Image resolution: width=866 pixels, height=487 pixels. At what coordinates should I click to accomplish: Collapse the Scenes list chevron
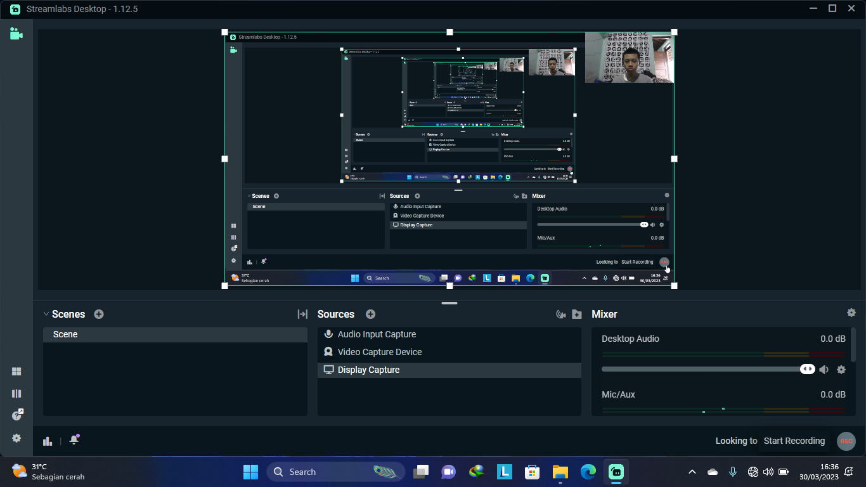[x=46, y=314]
